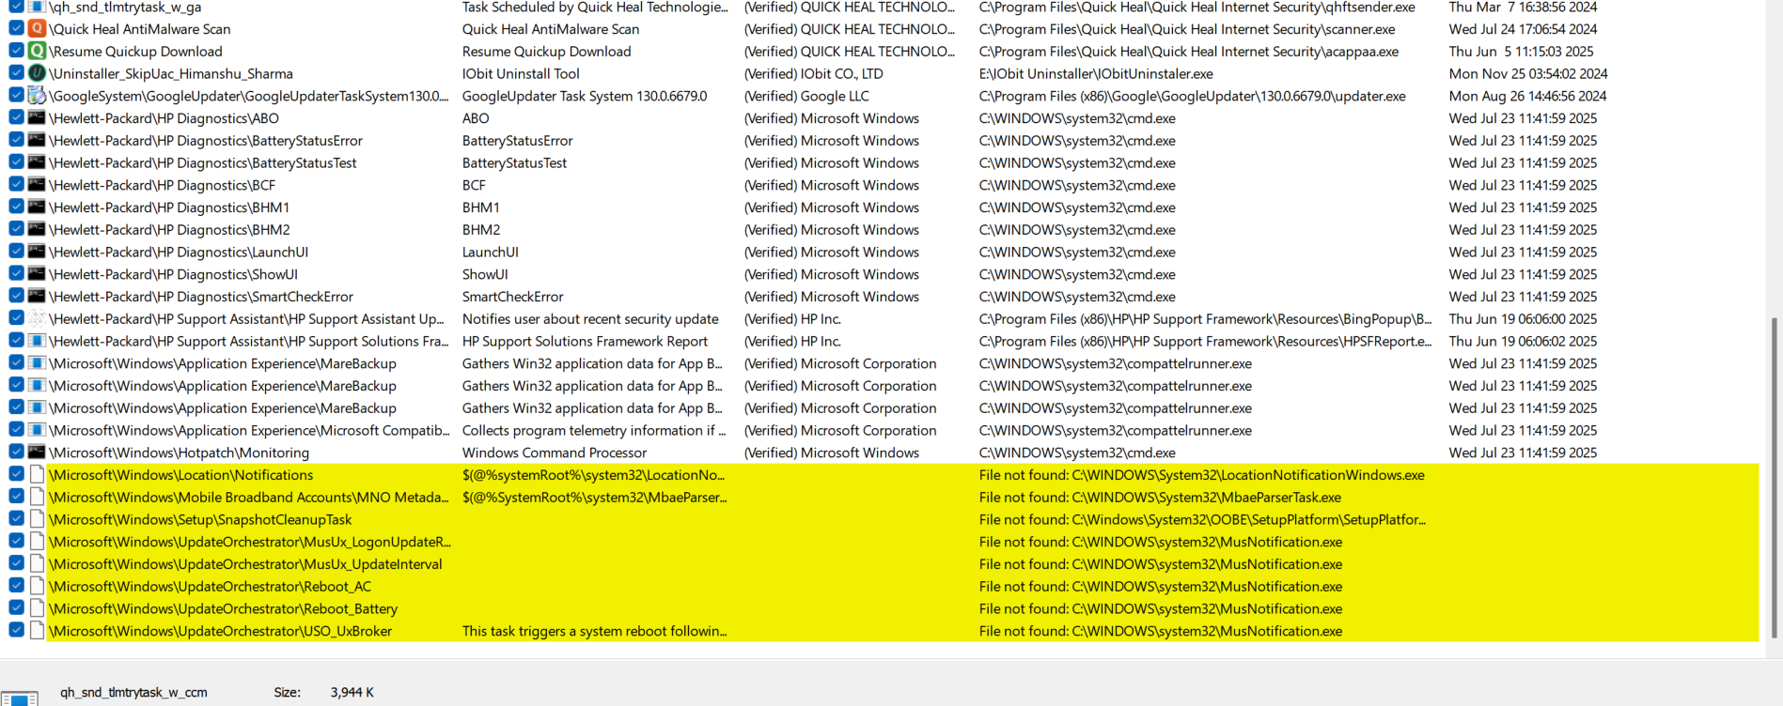Viewport: 1783px width, 706px height.
Task: Click cmd icon of HP Diagnostics\BatteryStatusError
Action: point(37,140)
